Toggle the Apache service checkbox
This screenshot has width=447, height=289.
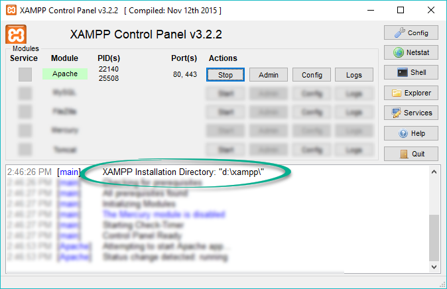[x=25, y=75]
